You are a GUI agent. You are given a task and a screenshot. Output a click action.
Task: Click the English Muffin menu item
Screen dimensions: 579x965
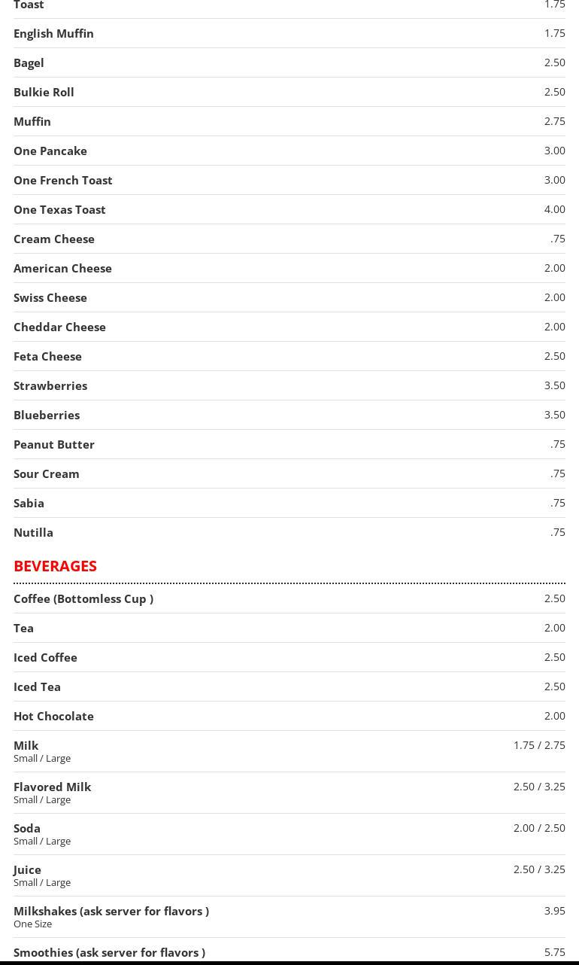[x=53, y=33]
